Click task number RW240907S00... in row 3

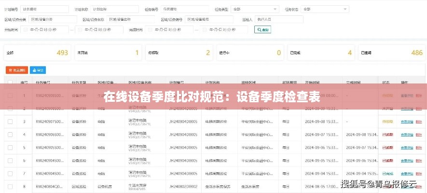pyautogui.click(x=50, y=122)
